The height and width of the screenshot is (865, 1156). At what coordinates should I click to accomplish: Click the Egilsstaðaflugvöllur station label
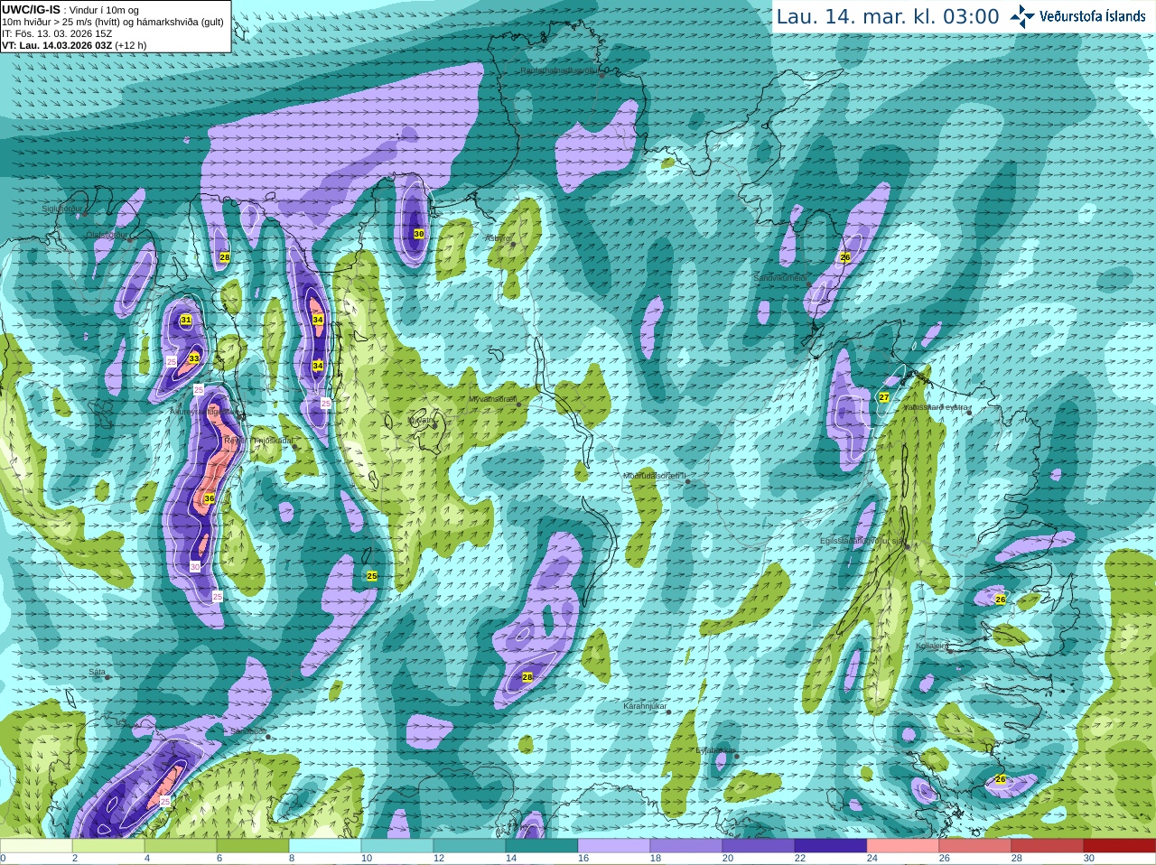click(862, 541)
